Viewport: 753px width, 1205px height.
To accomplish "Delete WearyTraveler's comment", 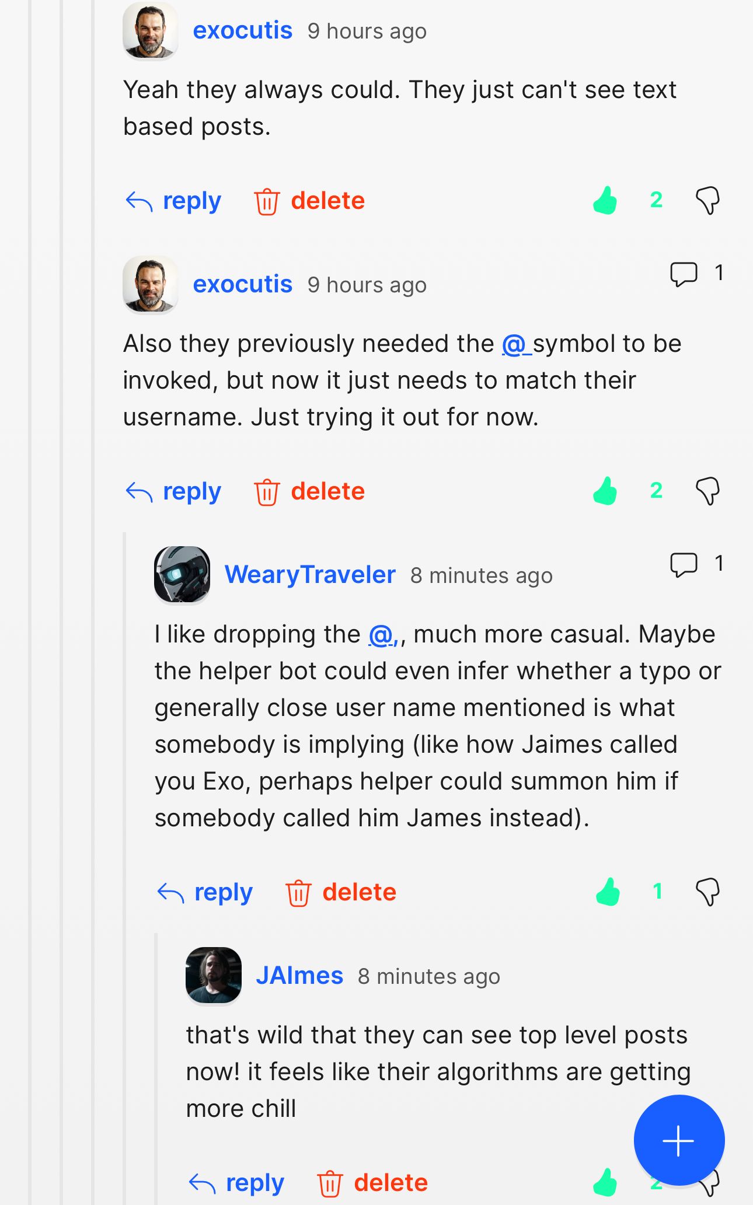I will tap(341, 893).
